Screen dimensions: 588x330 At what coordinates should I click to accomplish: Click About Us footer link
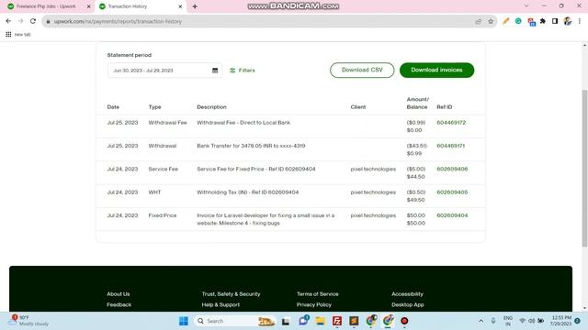(x=119, y=294)
